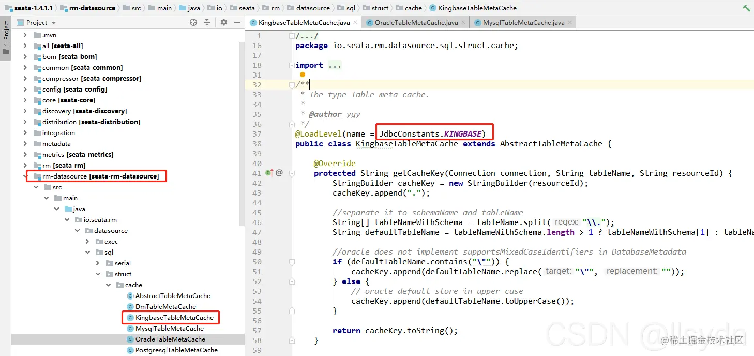Select the integration folder
754x356 pixels.
pyautogui.click(x=58, y=132)
